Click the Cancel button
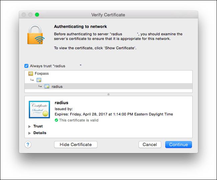Image resolution: width=217 pixels, height=180 pixels. pyautogui.click(x=150, y=144)
